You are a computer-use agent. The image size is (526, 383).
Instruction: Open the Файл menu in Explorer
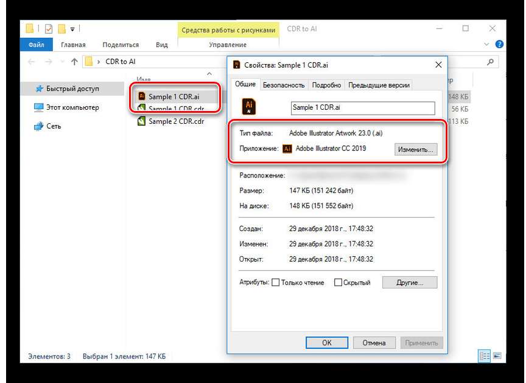pyautogui.click(x=36, y=45)
